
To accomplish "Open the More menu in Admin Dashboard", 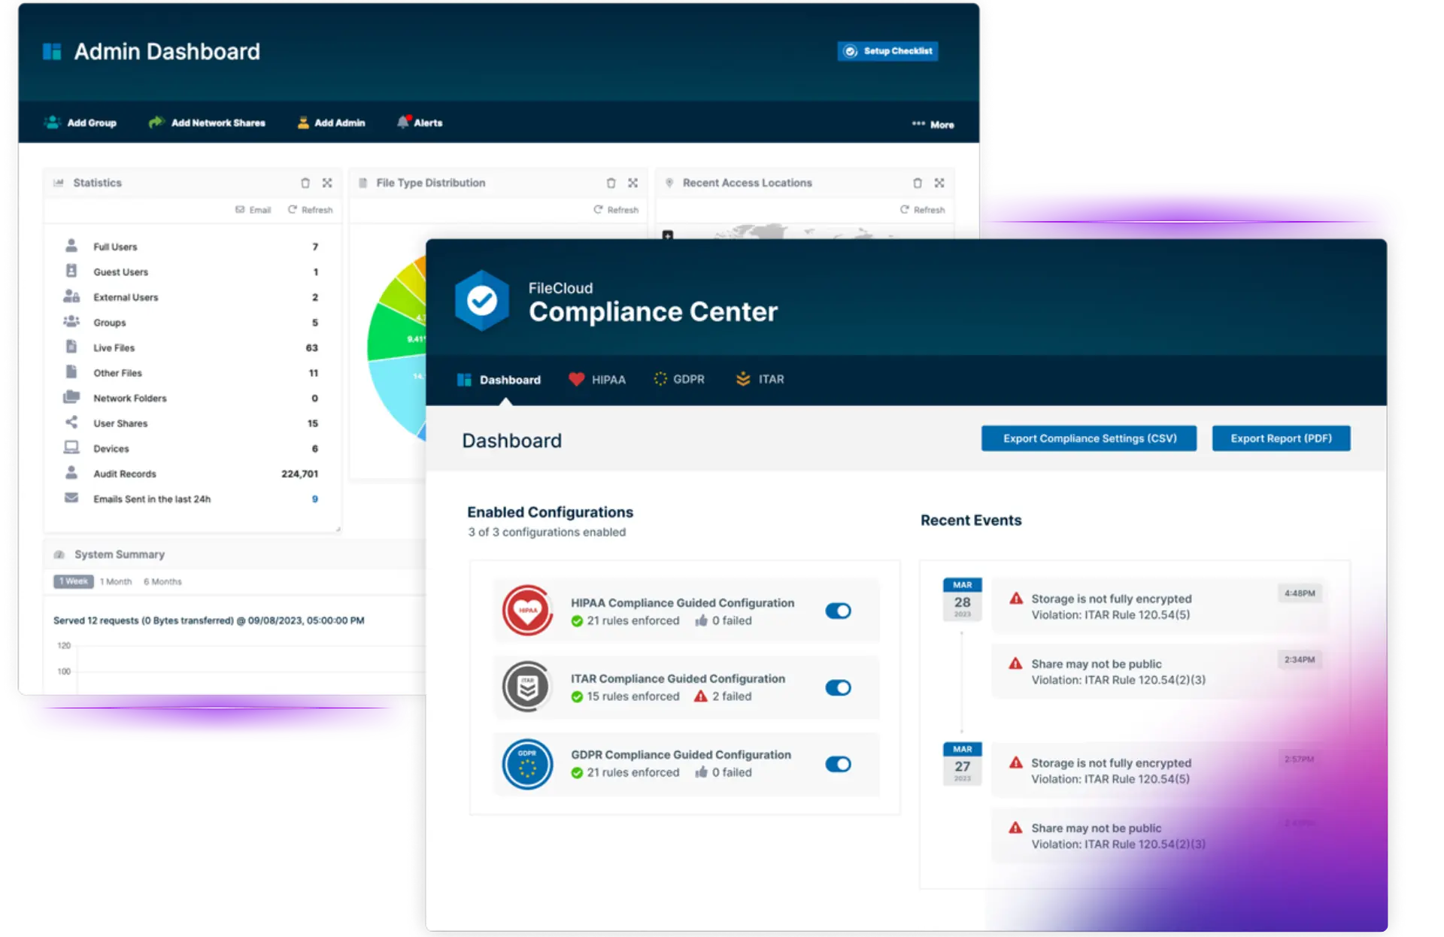I will (x=933, y=124).
